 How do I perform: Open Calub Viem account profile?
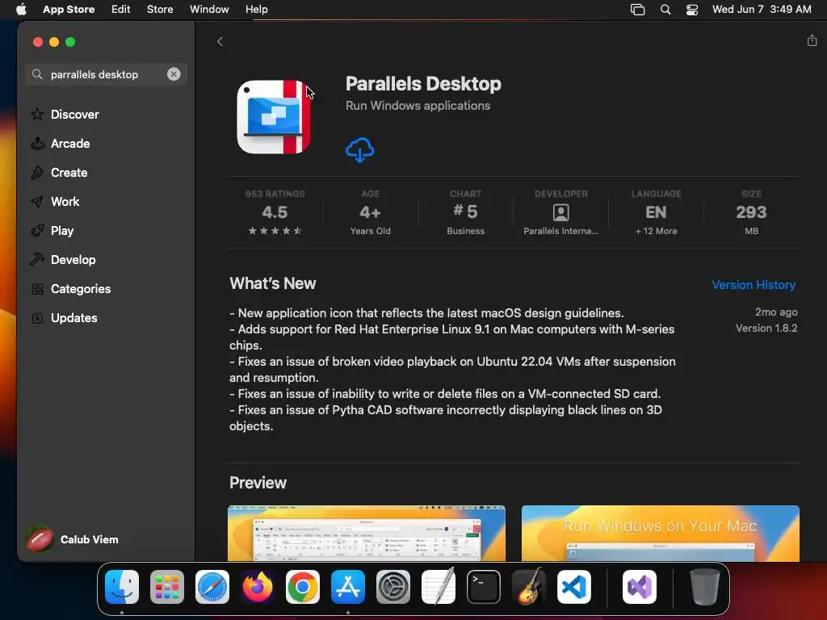pos(73,539)
